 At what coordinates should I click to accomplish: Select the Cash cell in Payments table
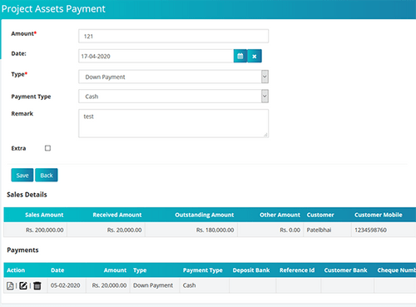pyautogui.click(x=205, y=285)
